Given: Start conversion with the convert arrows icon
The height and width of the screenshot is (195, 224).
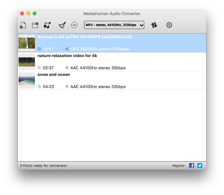Looking at the screenshot, I should tap(154, 25).
